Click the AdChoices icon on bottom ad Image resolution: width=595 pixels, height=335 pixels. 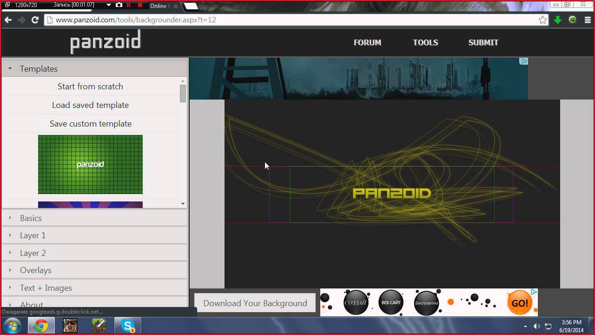pos(534,292)
